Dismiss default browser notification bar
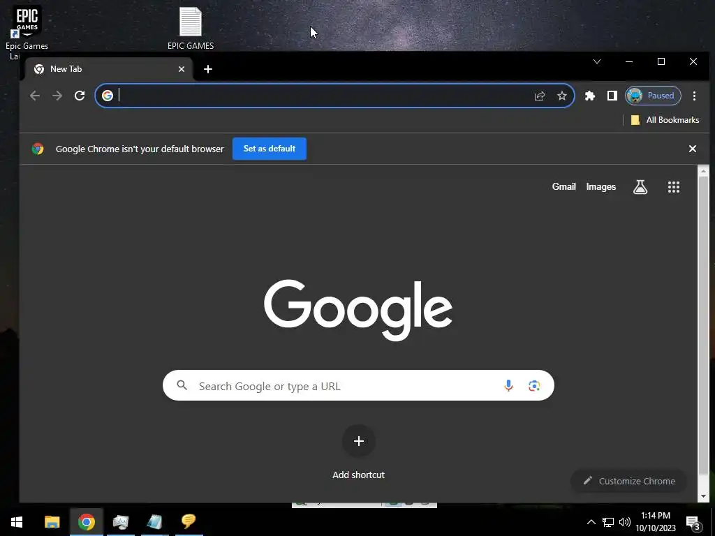715x536 pixels. (x=692, y=149)
